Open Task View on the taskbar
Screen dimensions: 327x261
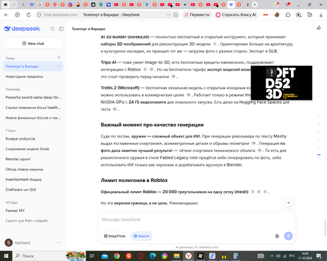92,256
